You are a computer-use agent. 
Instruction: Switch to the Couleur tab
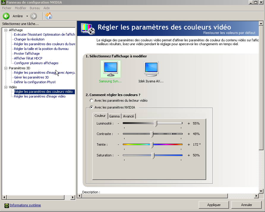point(100,116)
